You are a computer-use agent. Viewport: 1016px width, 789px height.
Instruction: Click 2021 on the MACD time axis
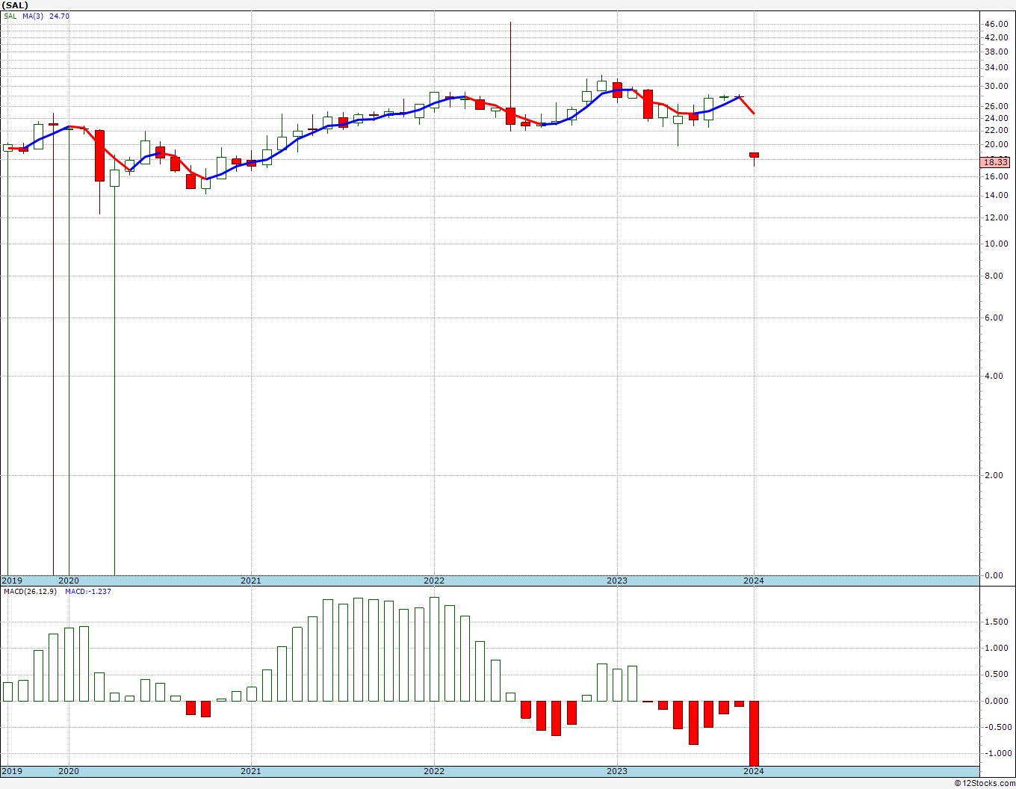point(251,771)
